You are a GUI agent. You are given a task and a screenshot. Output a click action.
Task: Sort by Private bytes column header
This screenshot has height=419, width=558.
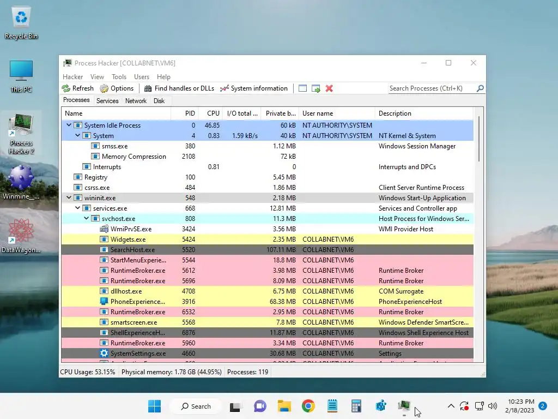coord(280,113)
